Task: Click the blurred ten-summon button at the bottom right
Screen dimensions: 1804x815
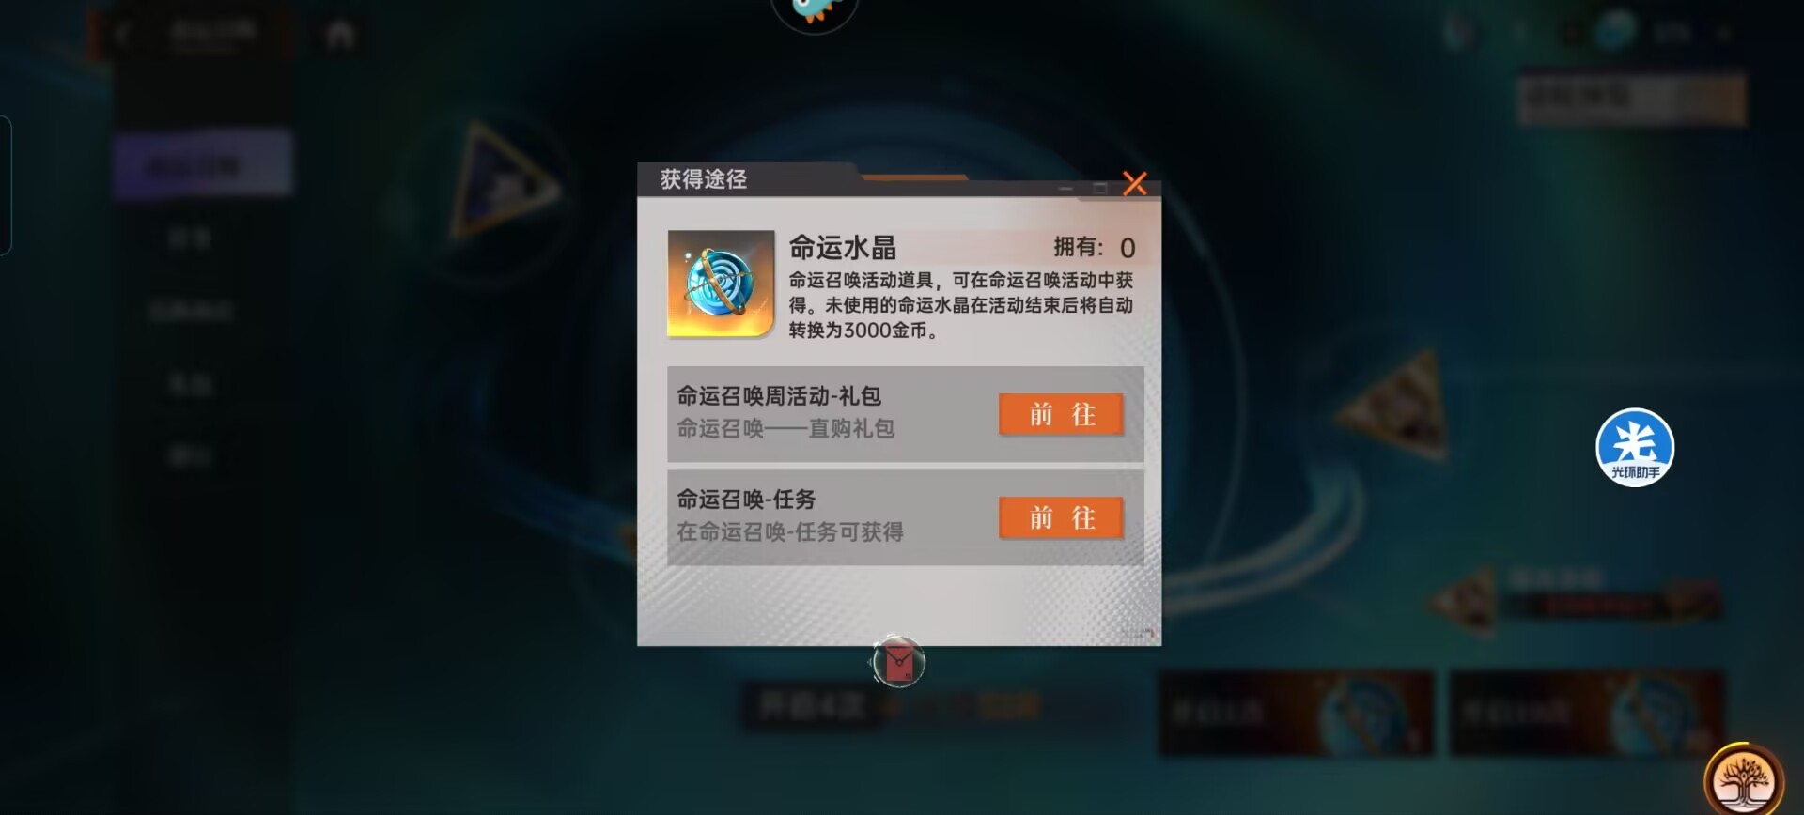Action: [x=1587, y=713]
